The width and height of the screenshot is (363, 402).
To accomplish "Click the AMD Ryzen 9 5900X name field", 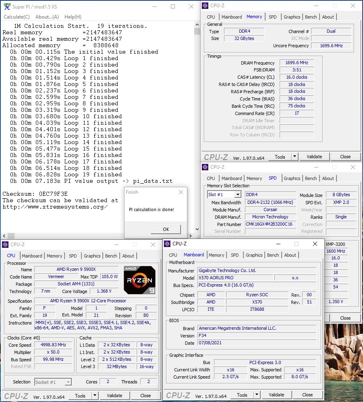I will pyautogui.click(x=76, y=270).
